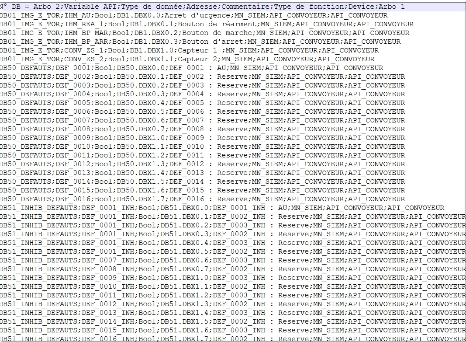The image size is (466, 342).
Task: Click address "DB1.DBX1.1"
Action: pyautogui.click(x=152, y=59)
